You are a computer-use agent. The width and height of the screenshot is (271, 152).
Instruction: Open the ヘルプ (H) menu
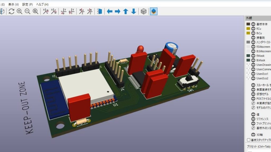pyautogui.click(x=42, y=5)
